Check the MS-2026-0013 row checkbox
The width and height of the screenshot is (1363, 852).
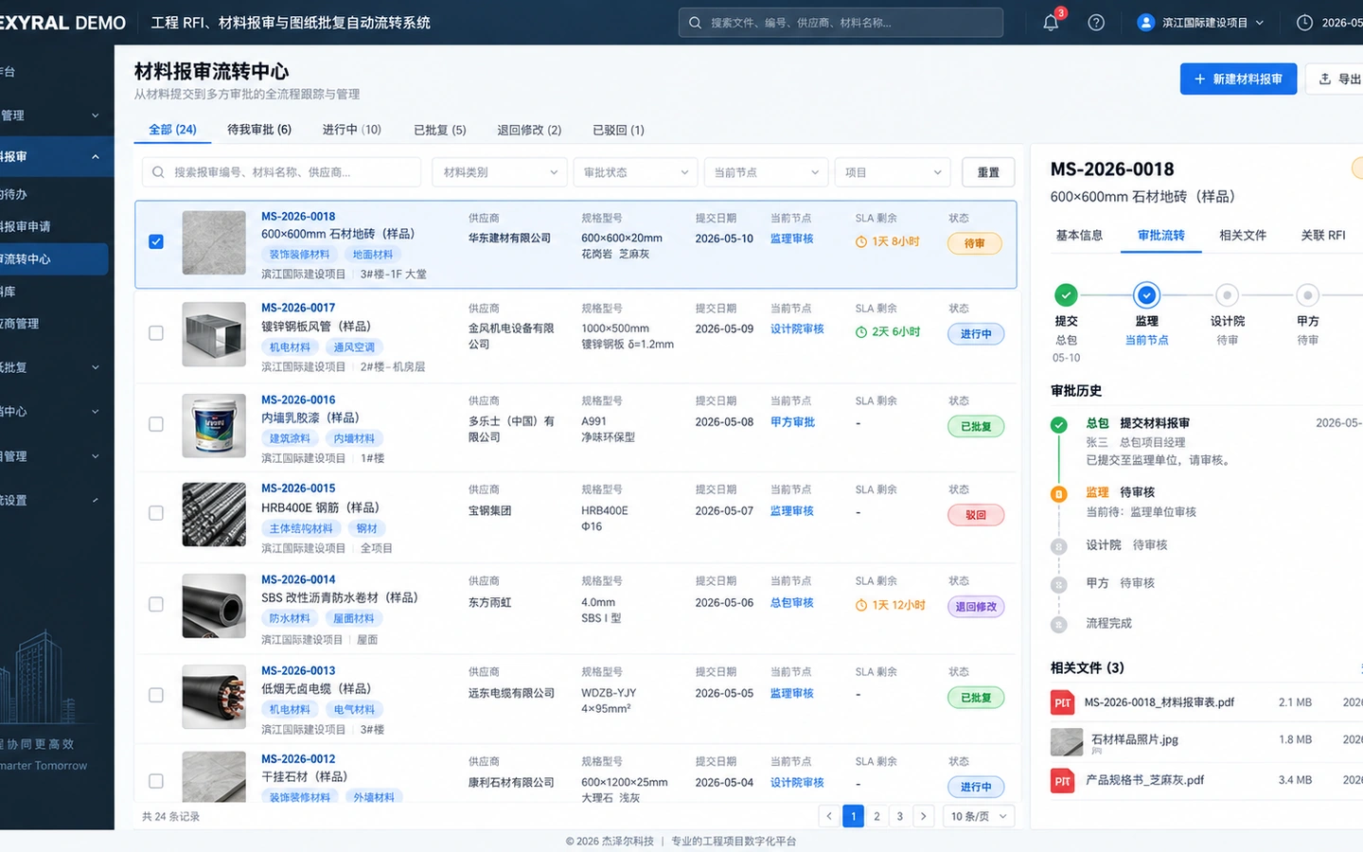click(156, 695)
